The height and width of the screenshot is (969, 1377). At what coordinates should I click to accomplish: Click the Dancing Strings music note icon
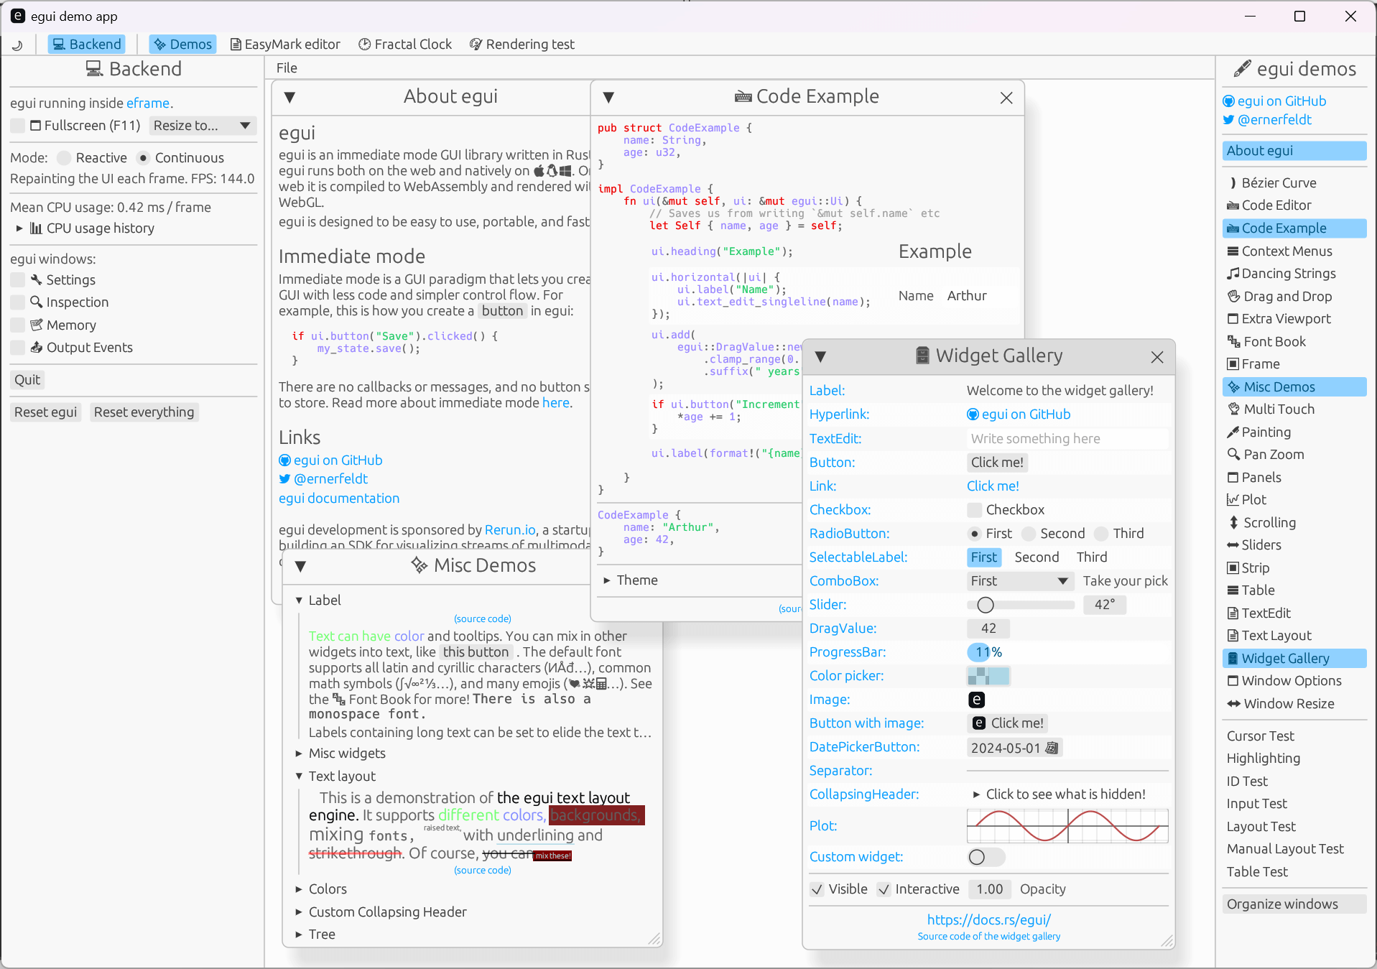point(1233,274)
